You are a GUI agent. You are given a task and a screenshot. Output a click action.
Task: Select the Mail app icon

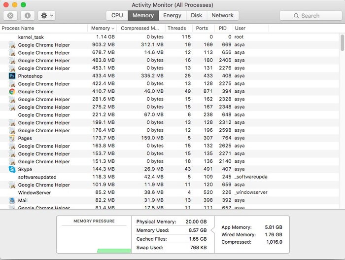12,200
